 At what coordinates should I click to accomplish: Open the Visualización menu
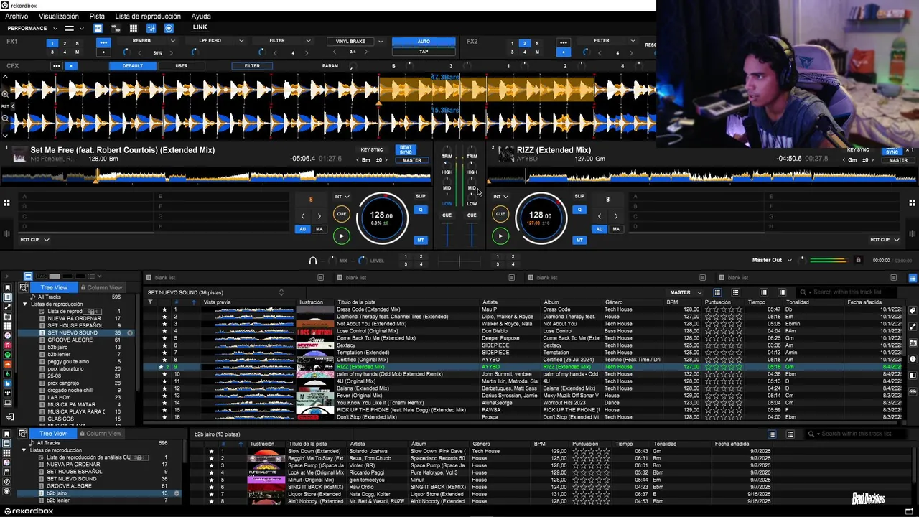coord(59,16)
